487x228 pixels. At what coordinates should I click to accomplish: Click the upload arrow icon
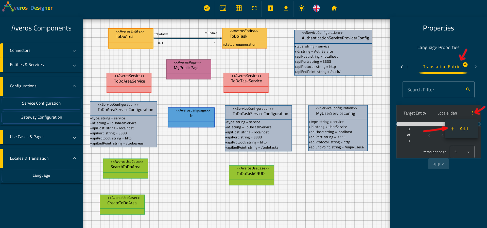[286, 8]
